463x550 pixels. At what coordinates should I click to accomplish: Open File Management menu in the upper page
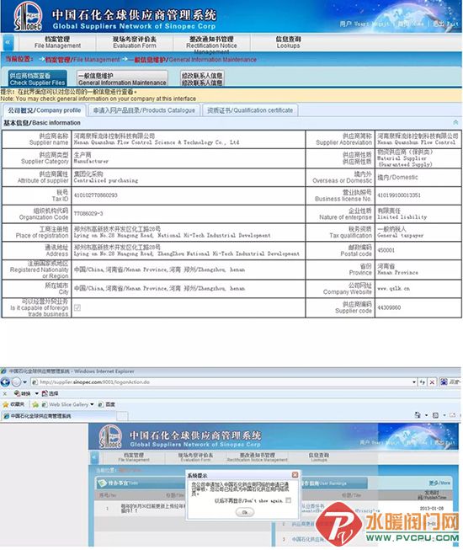click(57, 42)
